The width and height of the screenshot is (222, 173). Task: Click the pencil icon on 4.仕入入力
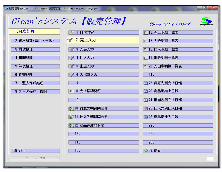[x=72, y=58]
